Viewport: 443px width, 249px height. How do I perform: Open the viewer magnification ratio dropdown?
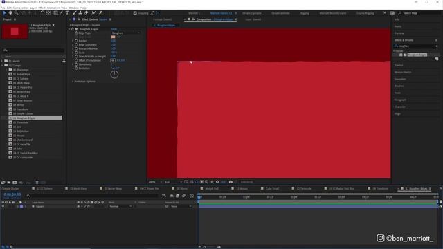[155, 182]
